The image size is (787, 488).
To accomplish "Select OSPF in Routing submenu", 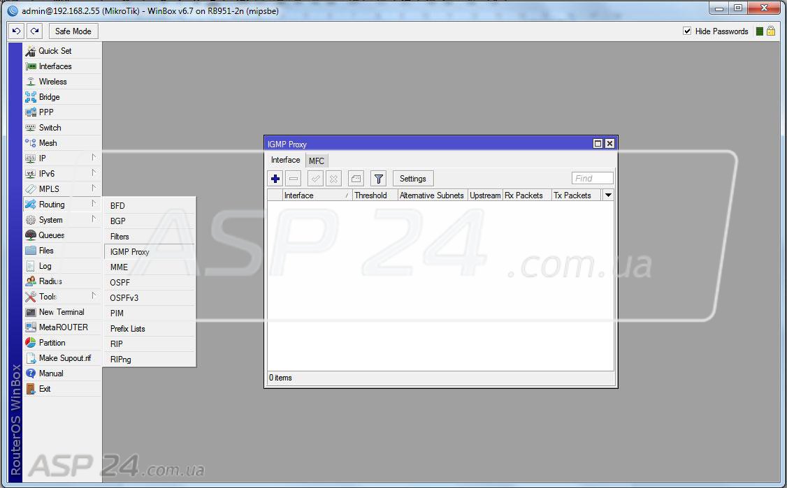I will [120, 283].
